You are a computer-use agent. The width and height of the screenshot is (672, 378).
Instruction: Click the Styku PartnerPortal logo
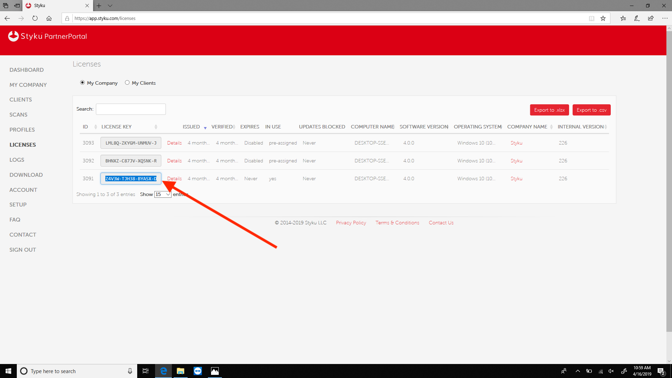[47, 36]
